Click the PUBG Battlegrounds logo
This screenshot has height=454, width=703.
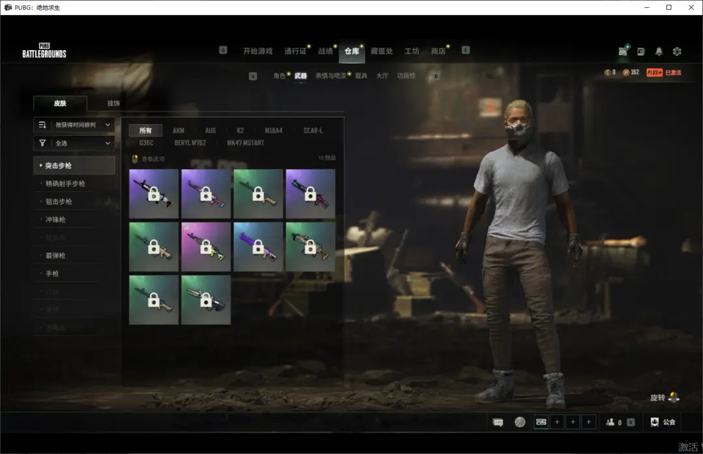tap(44, 51)
